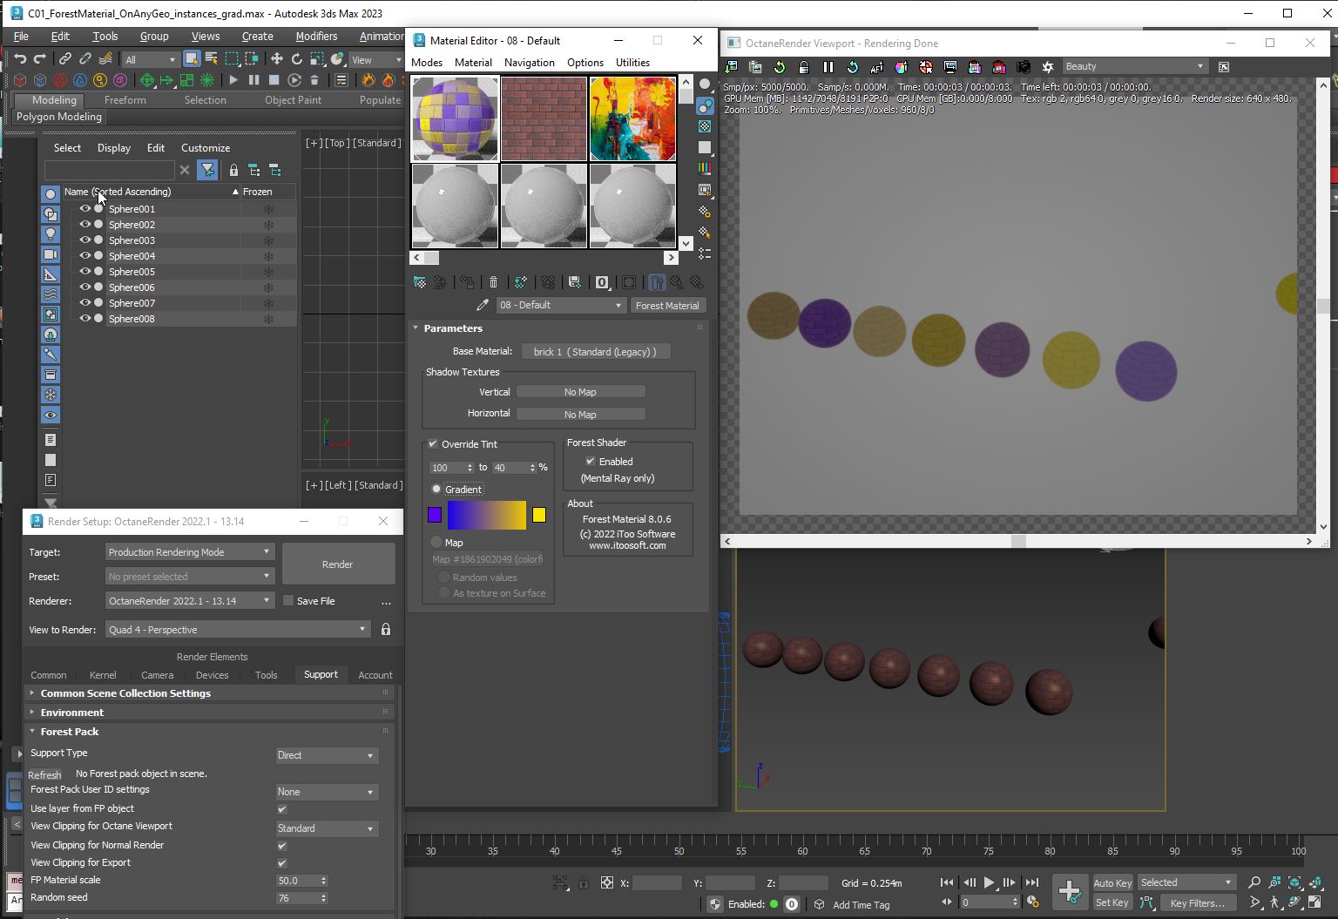
Task: Show lights category in Scene Explorer sidebar
Action: [51, 234]
